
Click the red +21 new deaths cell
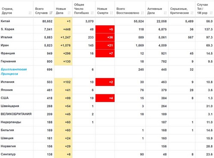coord(105,45)
